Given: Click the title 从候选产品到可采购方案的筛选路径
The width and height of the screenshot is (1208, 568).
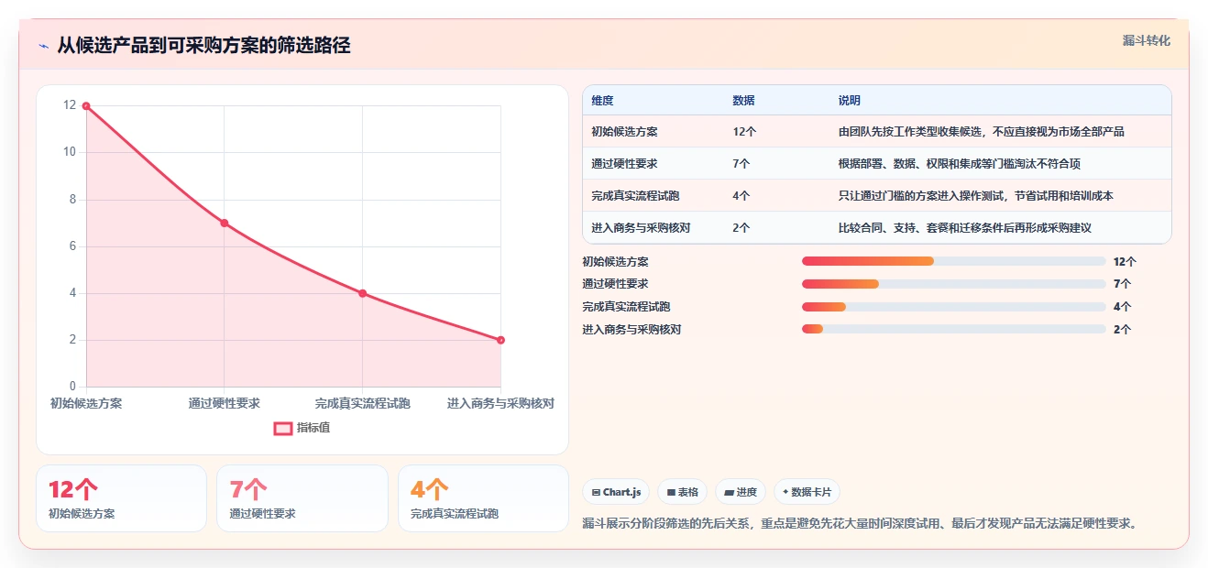Looking at the screenshot, I should click(x=203, y=45).
